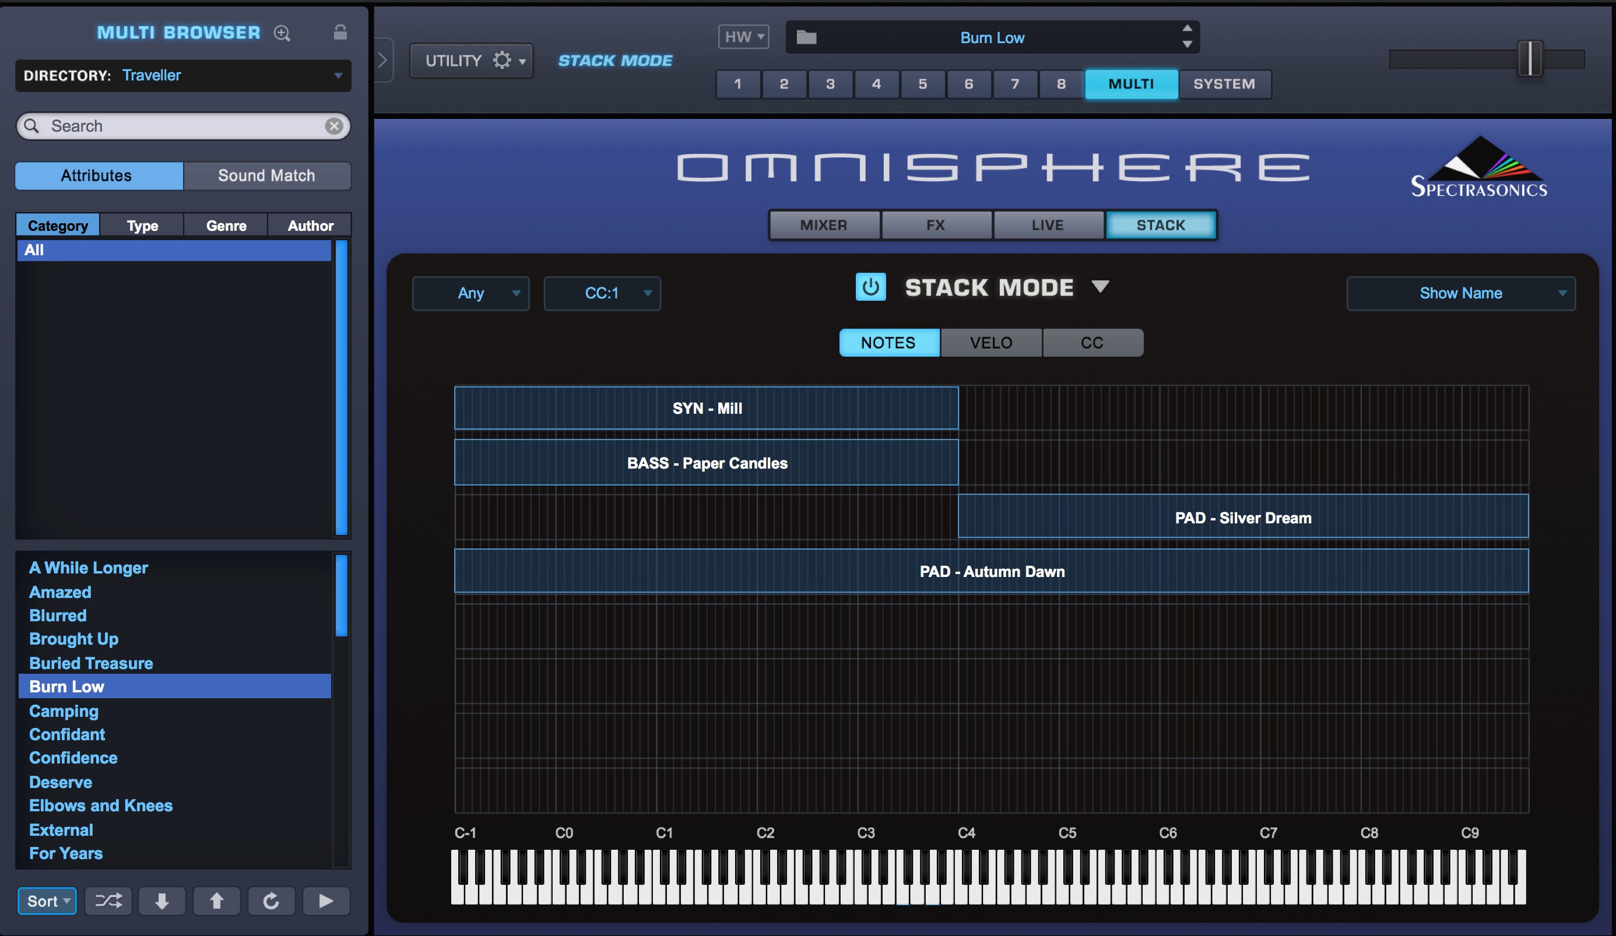Open the MIXER page
Image resolution: width=1616 pixels, height=936 pixels.
point(824,225)
